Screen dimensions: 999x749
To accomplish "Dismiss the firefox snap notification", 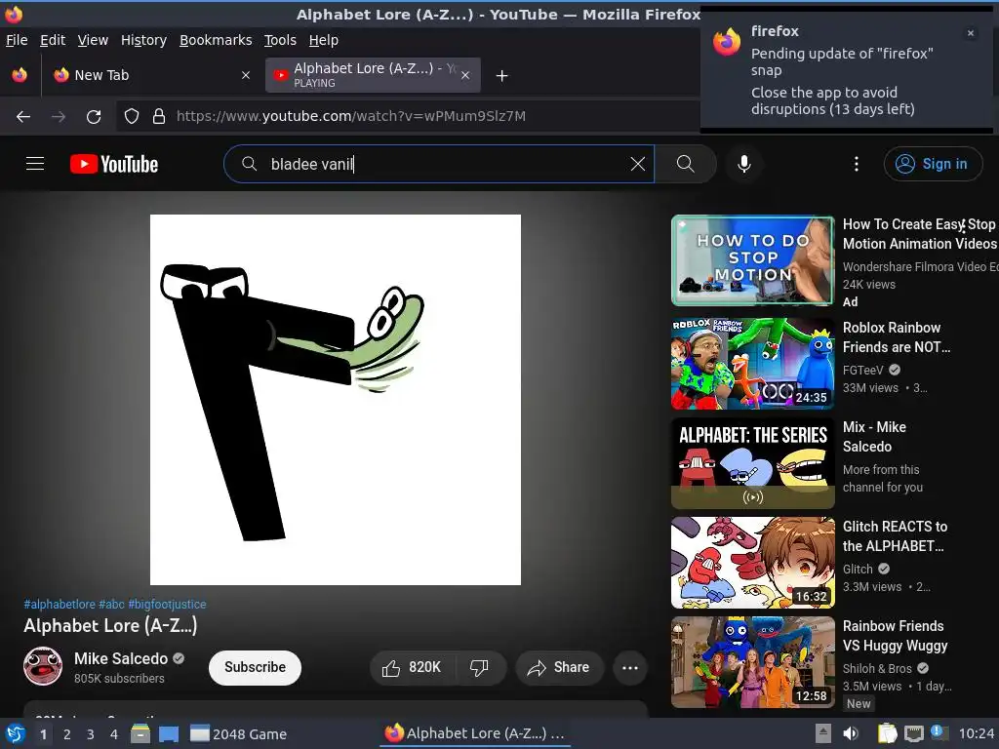I will 971,33.
